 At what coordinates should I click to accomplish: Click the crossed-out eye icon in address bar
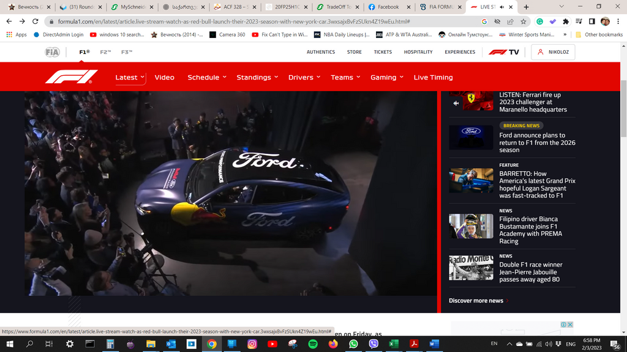click(497, 21)
